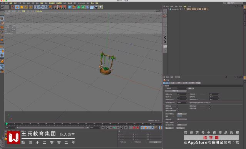Add a Camera object
The width and height of the screenshot is (246, 149).
[96, 7]
